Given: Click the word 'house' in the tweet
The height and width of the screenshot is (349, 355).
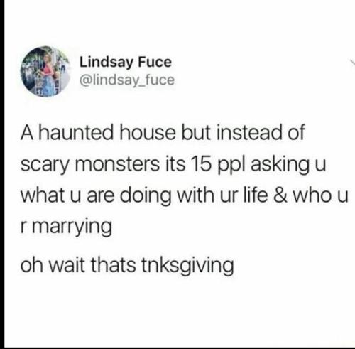Looking at the screenshot, I should (148, 132).
